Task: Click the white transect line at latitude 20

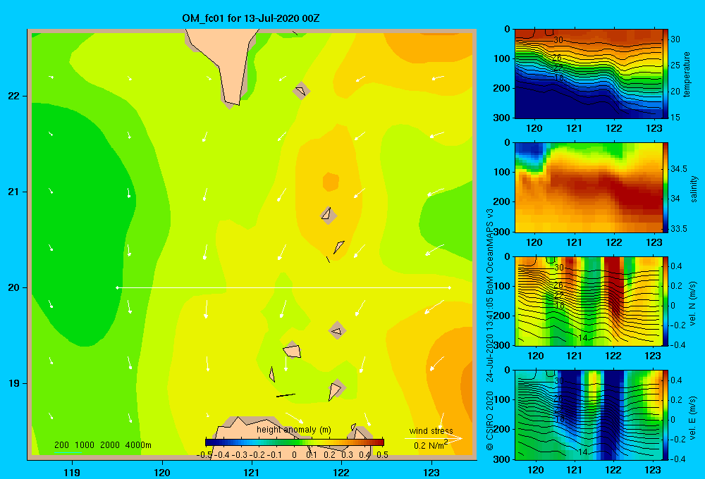Action: point(283,287)
